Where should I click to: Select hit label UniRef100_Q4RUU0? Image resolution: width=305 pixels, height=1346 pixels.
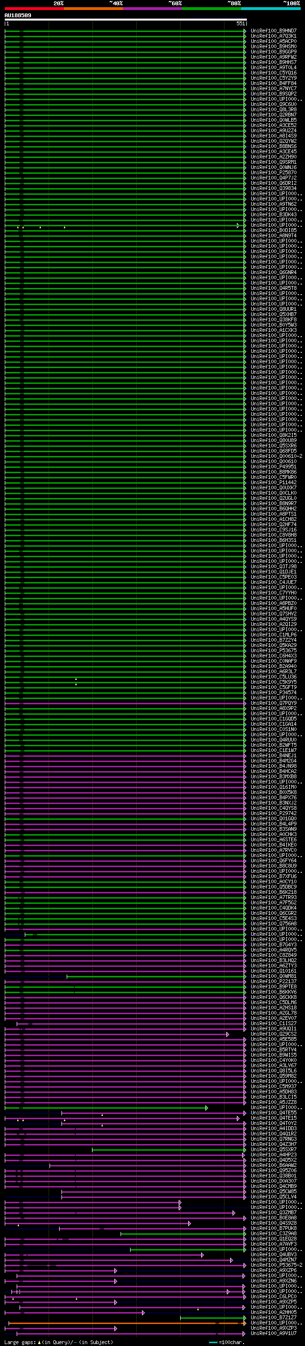273,740
